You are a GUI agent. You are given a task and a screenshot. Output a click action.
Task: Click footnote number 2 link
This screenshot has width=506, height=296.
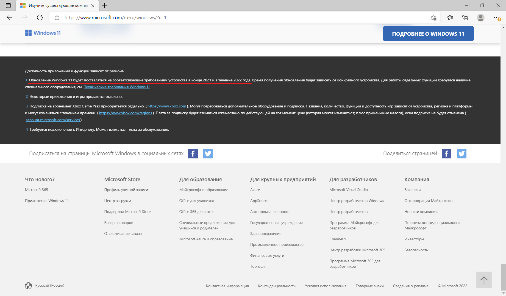[27, 97]
